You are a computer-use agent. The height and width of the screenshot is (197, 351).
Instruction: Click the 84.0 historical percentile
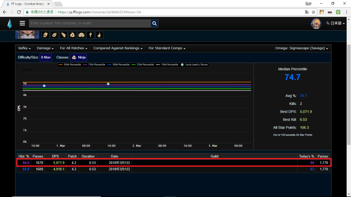(26, 163)
